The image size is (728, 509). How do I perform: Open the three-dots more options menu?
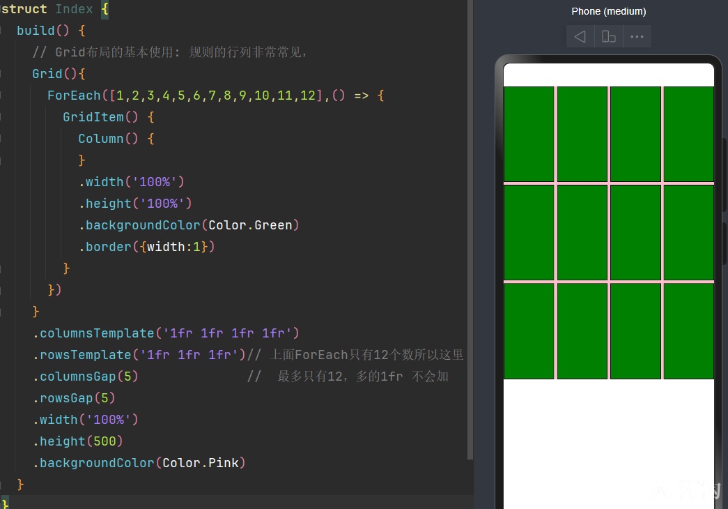pyautogui.click(x=637, y=36)
